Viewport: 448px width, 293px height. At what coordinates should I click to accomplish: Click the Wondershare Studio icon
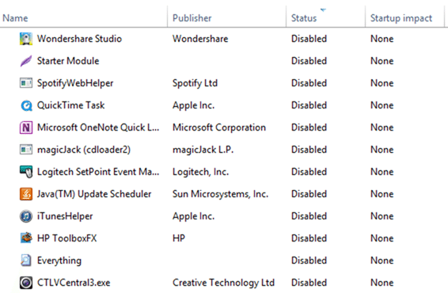25,39
